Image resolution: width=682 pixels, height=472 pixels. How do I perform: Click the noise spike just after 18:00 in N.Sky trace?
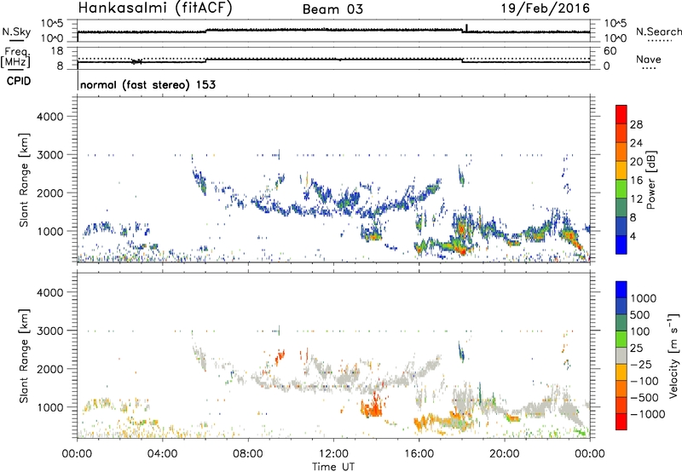point(466,27)
